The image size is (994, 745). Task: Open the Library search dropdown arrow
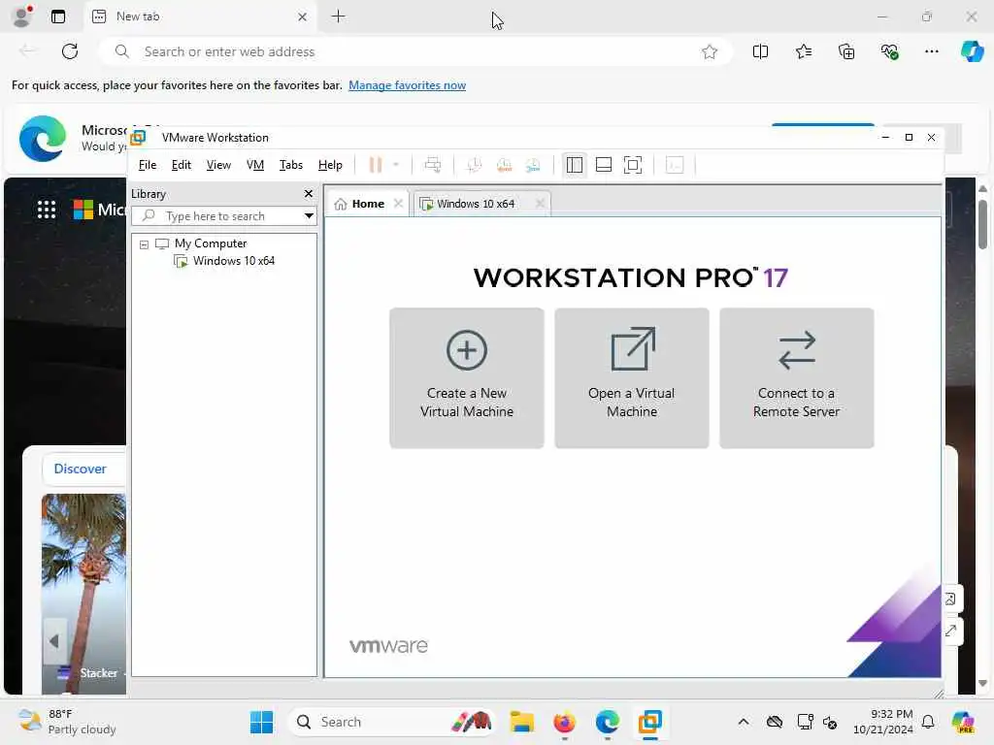click(x=309, y=216)
